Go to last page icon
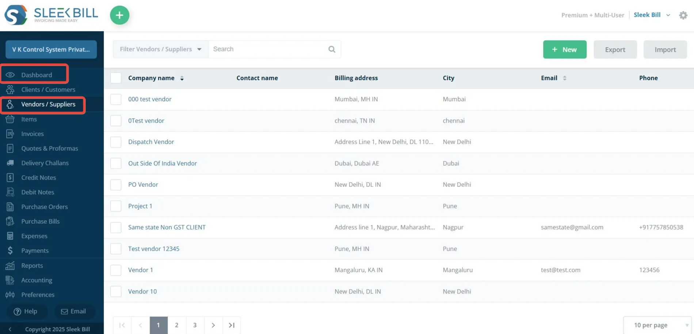The height and width of the screenshot is (334, 694). (x=232, y=325)
